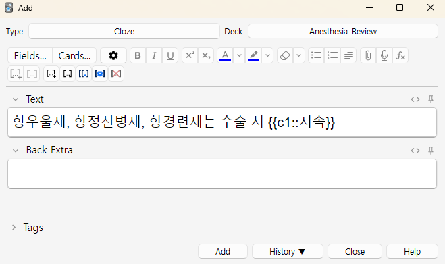
Task: Click the blue double-bracket cloze icon
Action: [x=84, y=74]
